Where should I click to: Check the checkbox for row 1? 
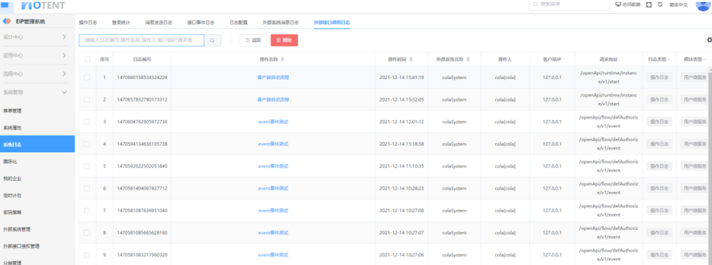87,77
